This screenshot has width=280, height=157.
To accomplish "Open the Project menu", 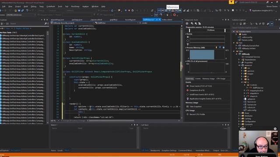I will coord(18,7).
